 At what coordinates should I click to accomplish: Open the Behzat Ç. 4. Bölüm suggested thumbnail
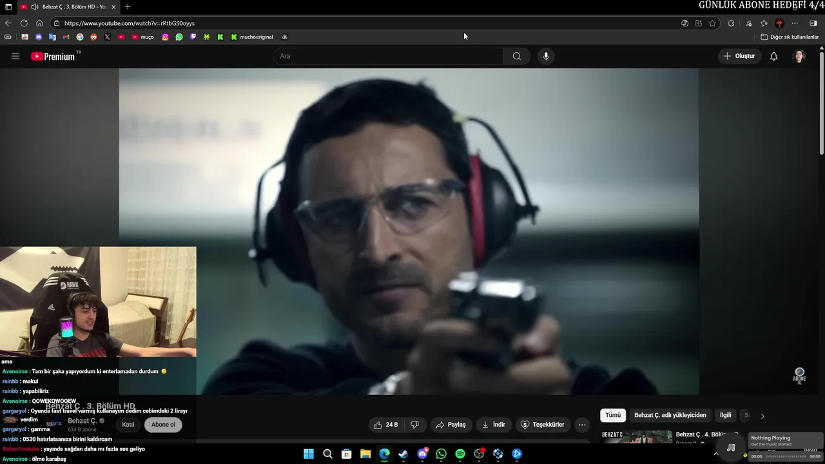point(637,437)
